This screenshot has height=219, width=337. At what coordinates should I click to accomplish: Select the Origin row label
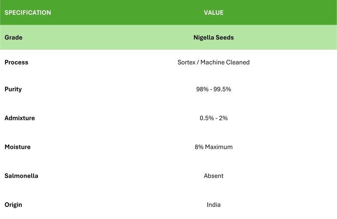[13, 205]
